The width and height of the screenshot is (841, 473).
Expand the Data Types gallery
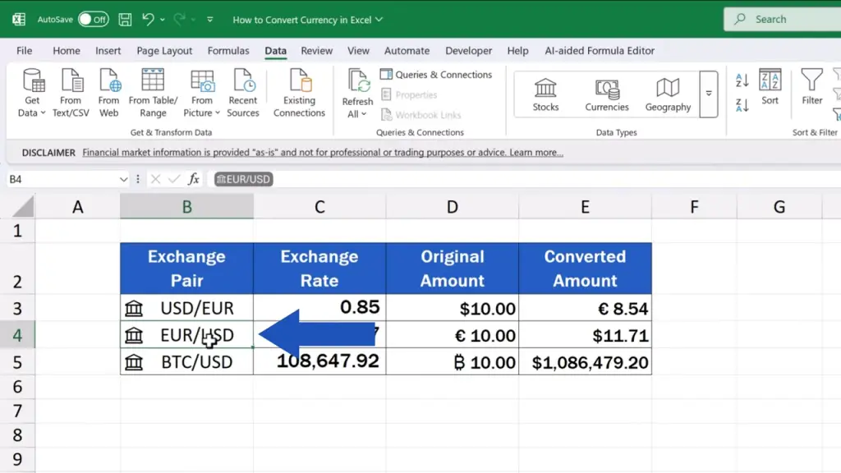point(708,94)
